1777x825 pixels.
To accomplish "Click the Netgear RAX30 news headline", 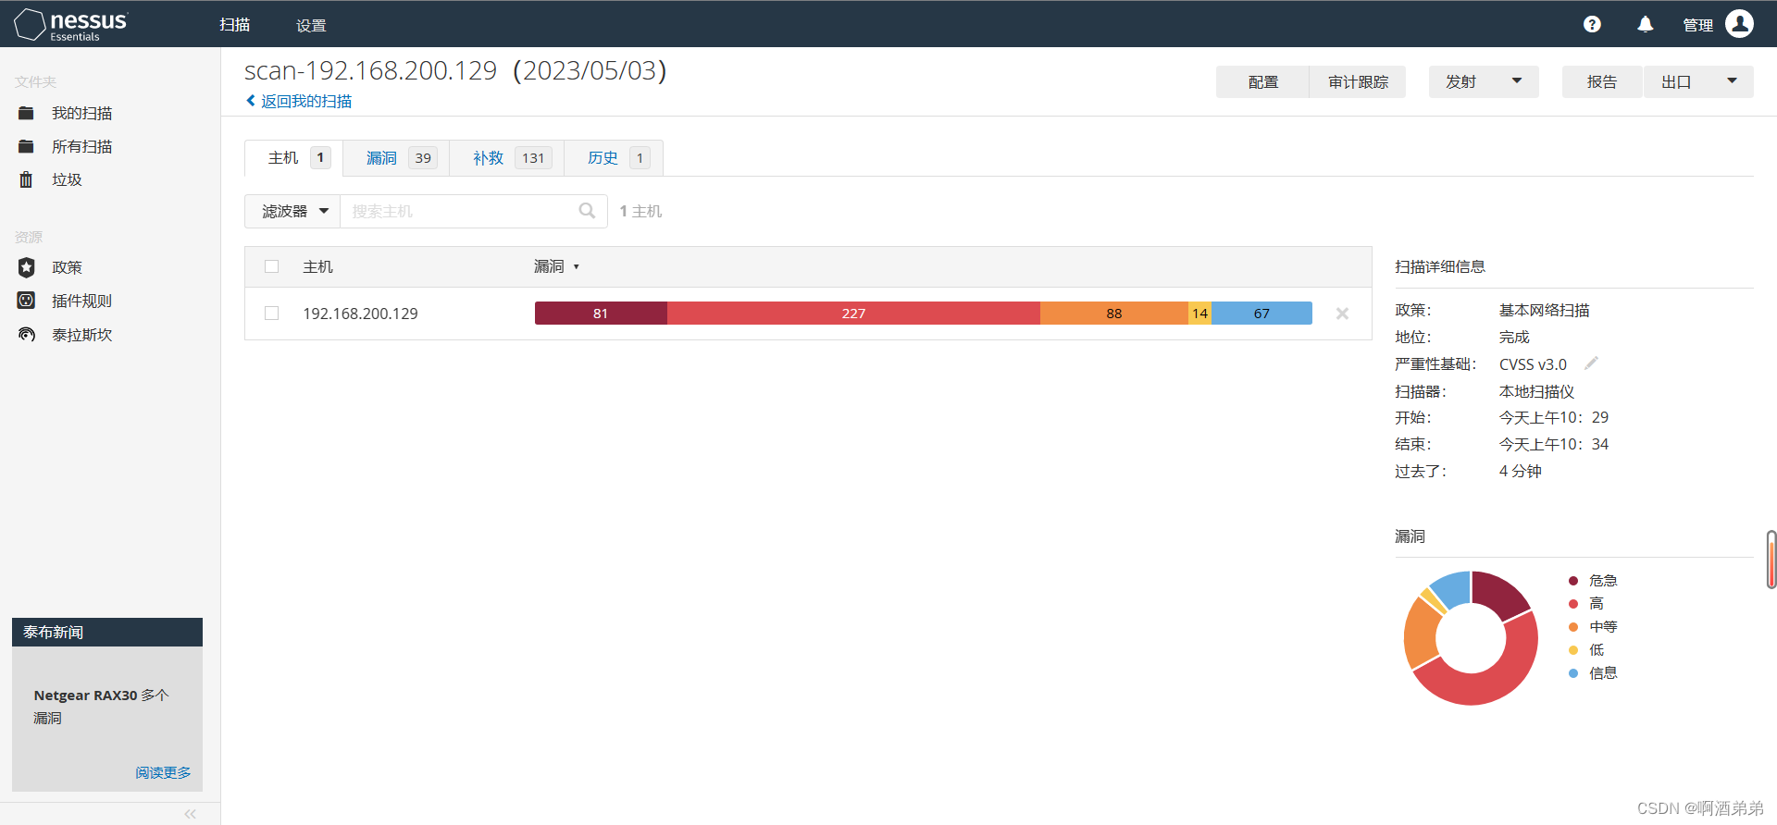I will [x=101, y=707].
